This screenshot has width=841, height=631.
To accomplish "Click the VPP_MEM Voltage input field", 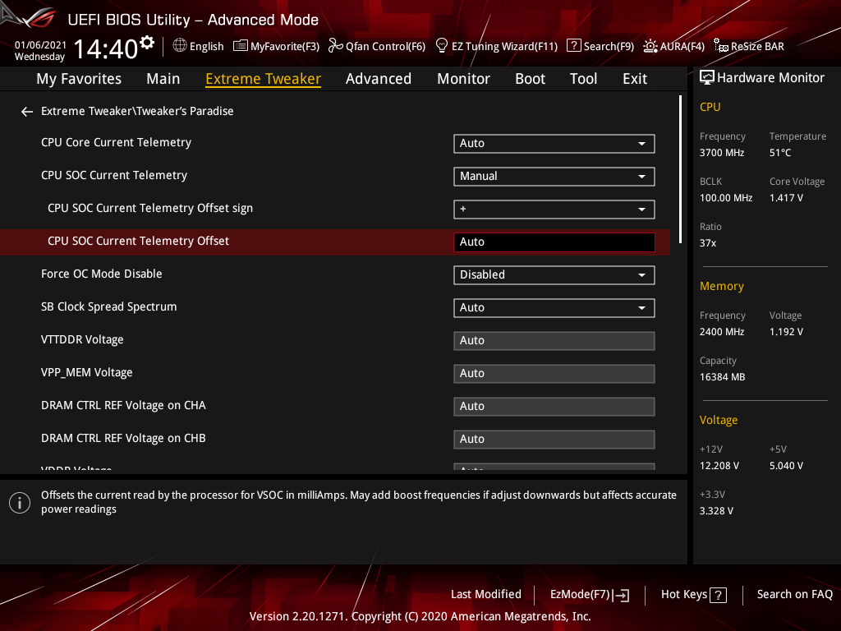I will [554, 374].
